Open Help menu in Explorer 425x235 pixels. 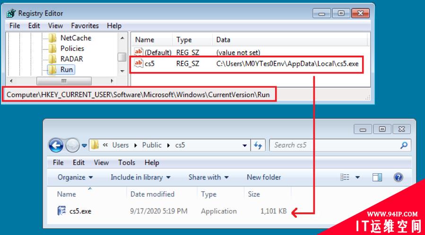[152, 162]
